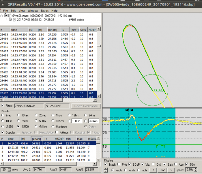
Task: Click the track segment document icon
Action: pos(14,20)
